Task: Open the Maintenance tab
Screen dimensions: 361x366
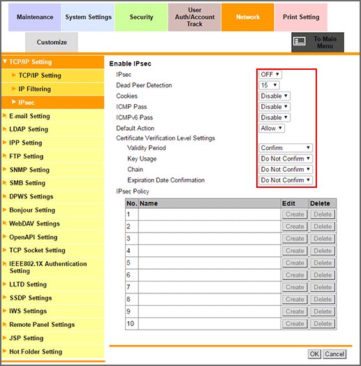Action: point(35,17)
